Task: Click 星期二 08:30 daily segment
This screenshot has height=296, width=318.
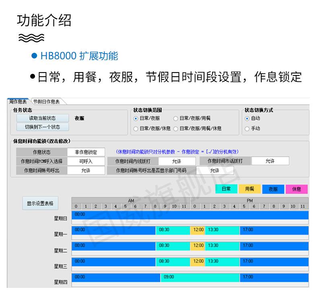Action: click(173, 246)
